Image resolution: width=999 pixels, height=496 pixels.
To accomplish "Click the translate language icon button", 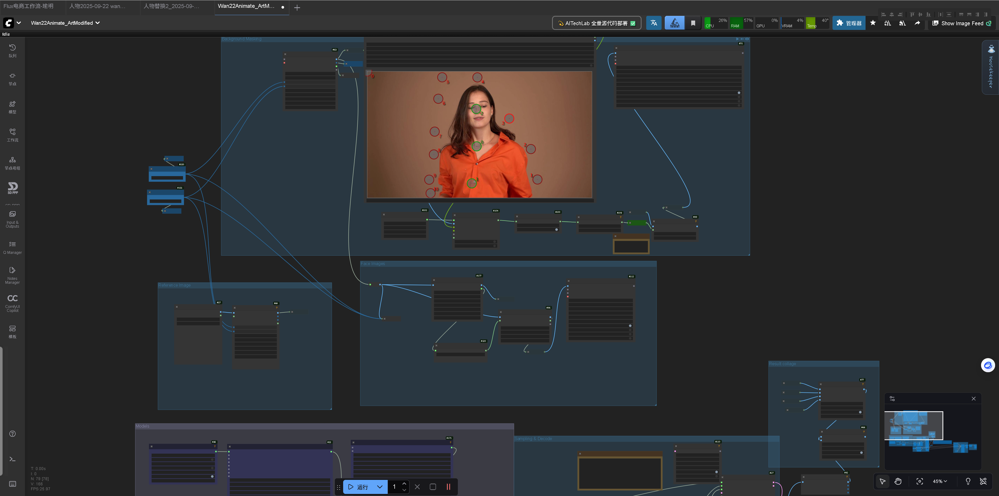I will click(654, 23).
